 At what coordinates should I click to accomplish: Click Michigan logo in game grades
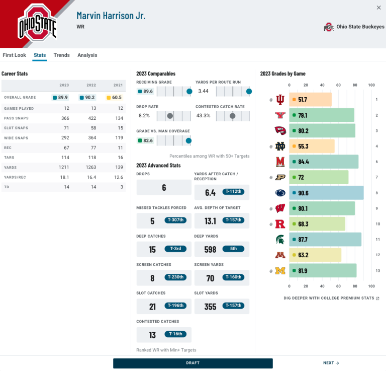(x=280, y=271)
